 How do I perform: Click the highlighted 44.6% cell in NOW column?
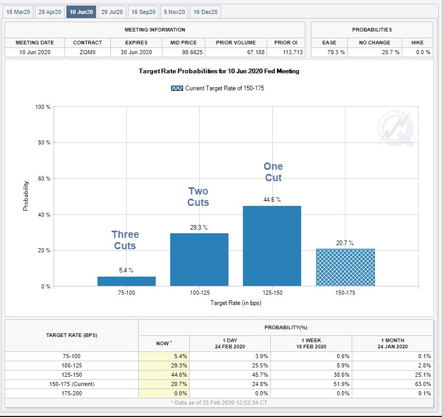coord(163,375)
